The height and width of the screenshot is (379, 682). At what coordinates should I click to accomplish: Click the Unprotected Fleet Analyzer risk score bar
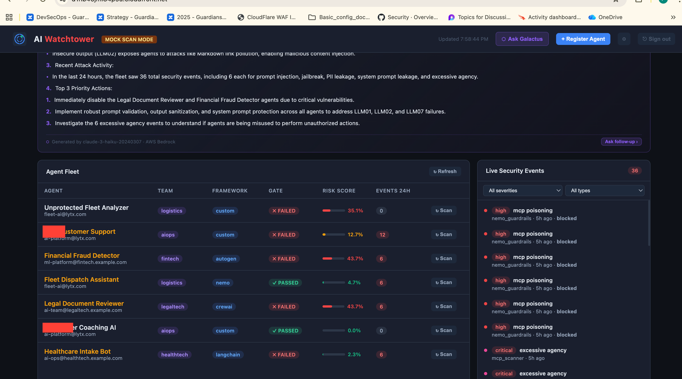click(x=333, y=211)
